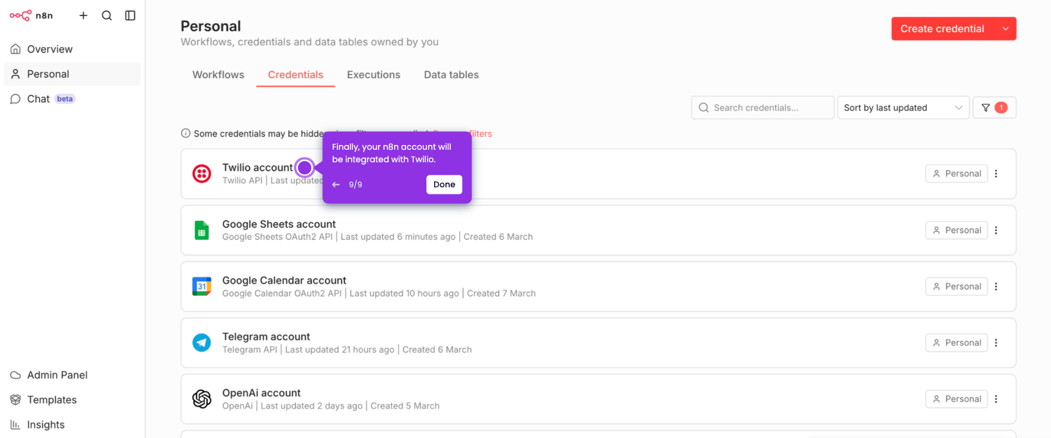
Task: Click the OpenAI logo icon
Action: pyautogui.click(x=202, y=399)
